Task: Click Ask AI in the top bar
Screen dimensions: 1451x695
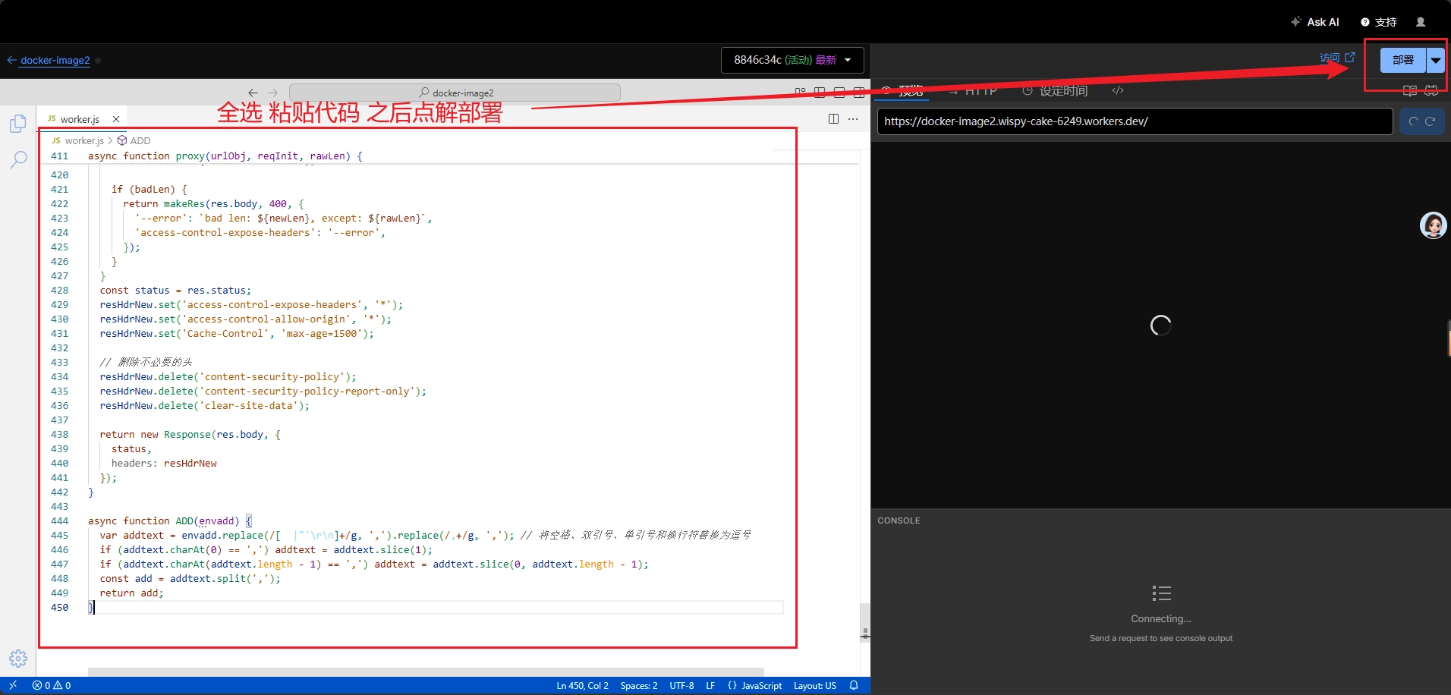Action: pyautogui.click(x=1315, y=22)
